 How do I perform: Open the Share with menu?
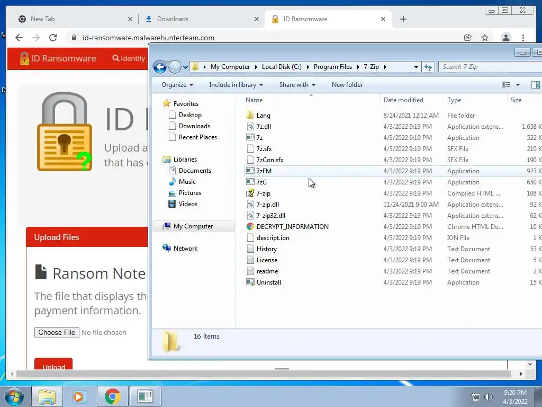pos(297,85)
